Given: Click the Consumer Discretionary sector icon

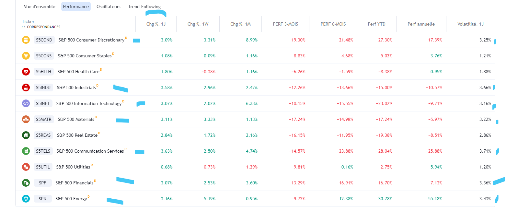Looking at the screenshot, I should [x=26, y=40].
